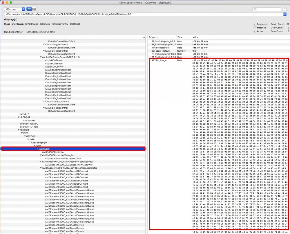Click the Class Inheritance chain text
The image size is (290, 234).
[52, 24]
